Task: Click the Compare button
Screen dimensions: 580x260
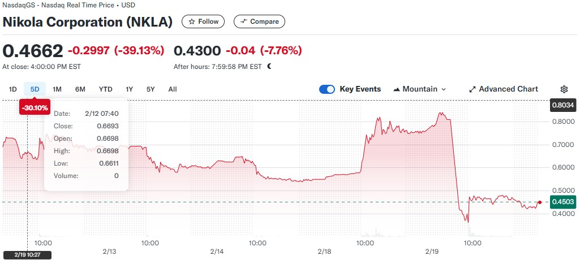Action: pos(259,22)
